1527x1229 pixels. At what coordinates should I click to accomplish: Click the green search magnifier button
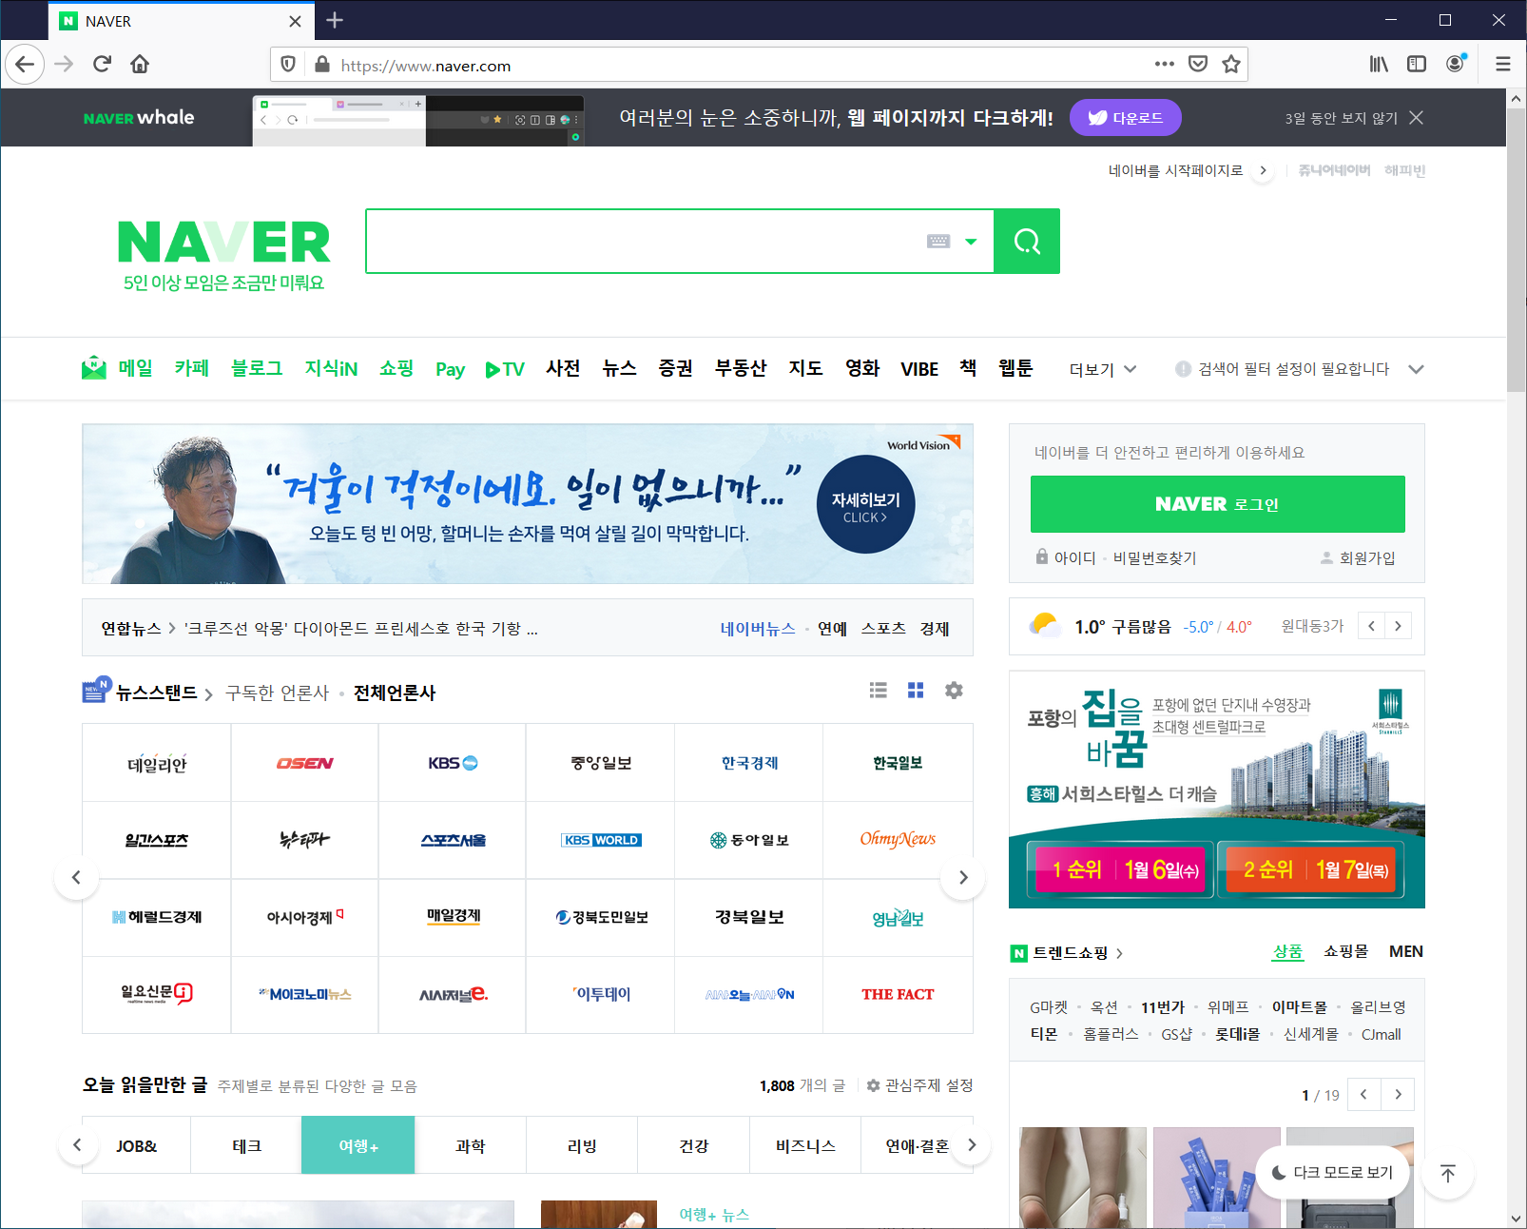1027,242
